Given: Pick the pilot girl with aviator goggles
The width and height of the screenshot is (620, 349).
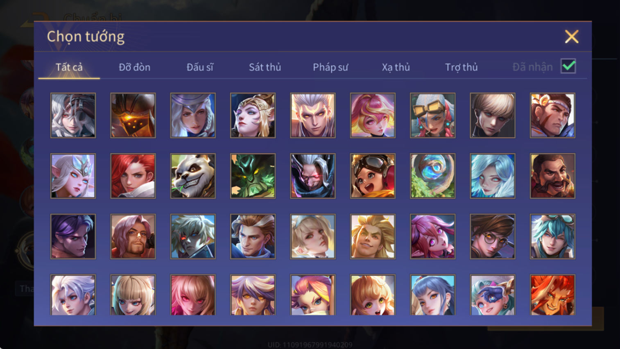Looking at the screenshot, I should (x=373, y=176).
